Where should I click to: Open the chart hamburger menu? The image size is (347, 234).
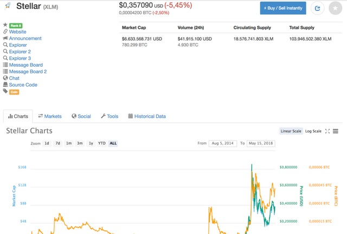[x=336, y=131]
